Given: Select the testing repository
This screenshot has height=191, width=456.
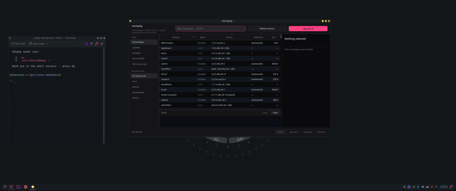Looking at the screenshot, I should (144, 98).
